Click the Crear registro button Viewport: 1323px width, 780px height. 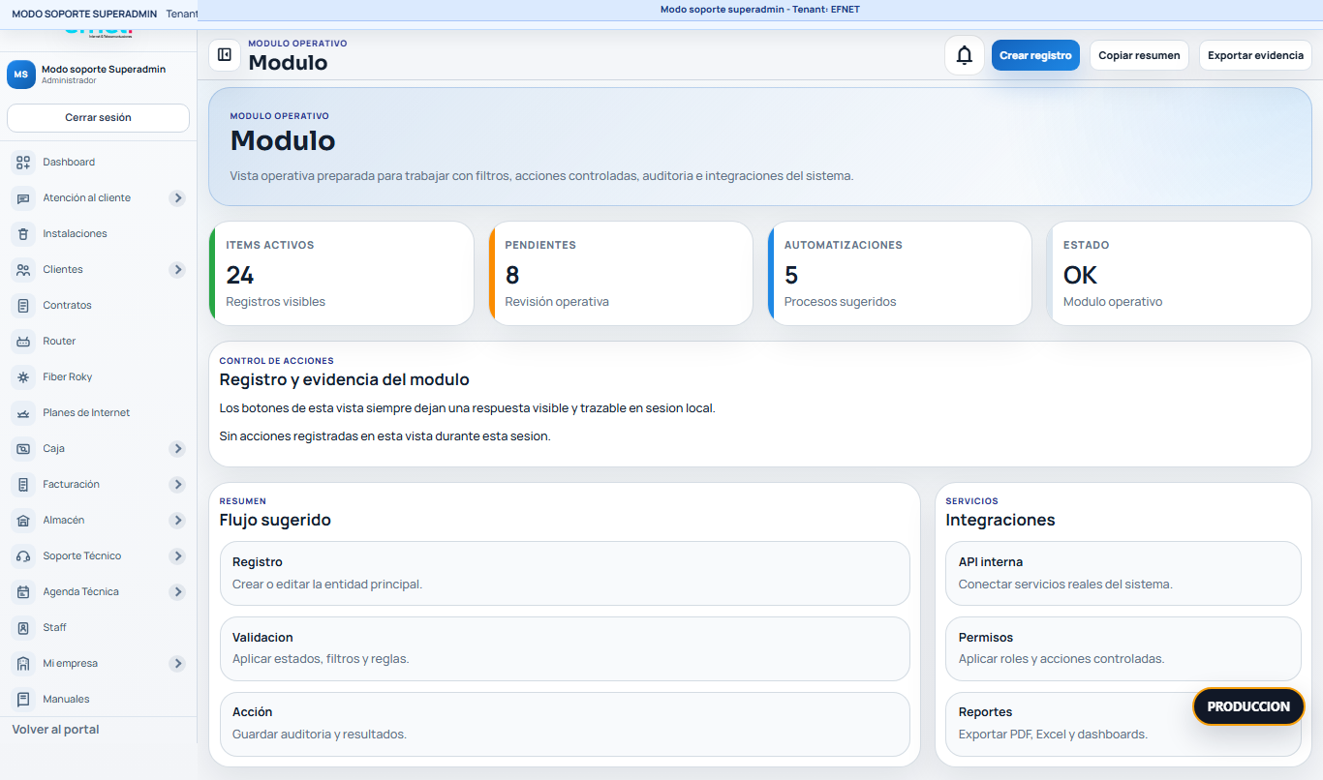click(x=1035, y=55)
